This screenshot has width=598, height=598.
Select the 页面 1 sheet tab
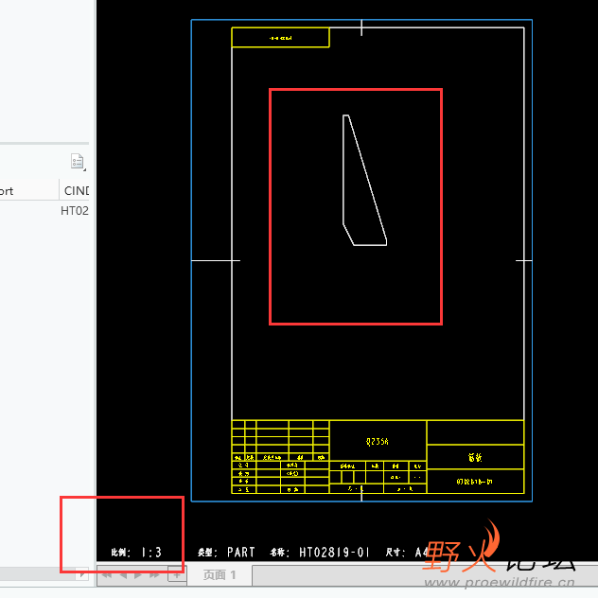(x=220, y=574)
